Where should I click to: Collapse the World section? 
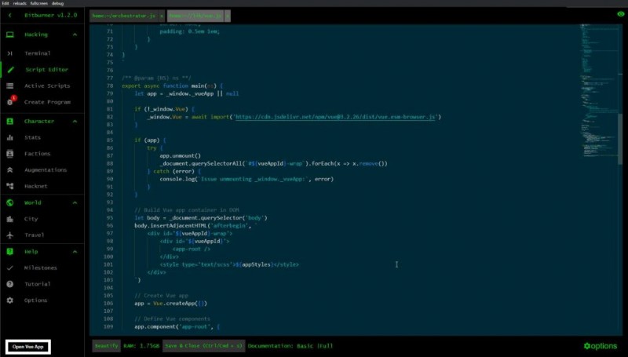pos(75,203)
